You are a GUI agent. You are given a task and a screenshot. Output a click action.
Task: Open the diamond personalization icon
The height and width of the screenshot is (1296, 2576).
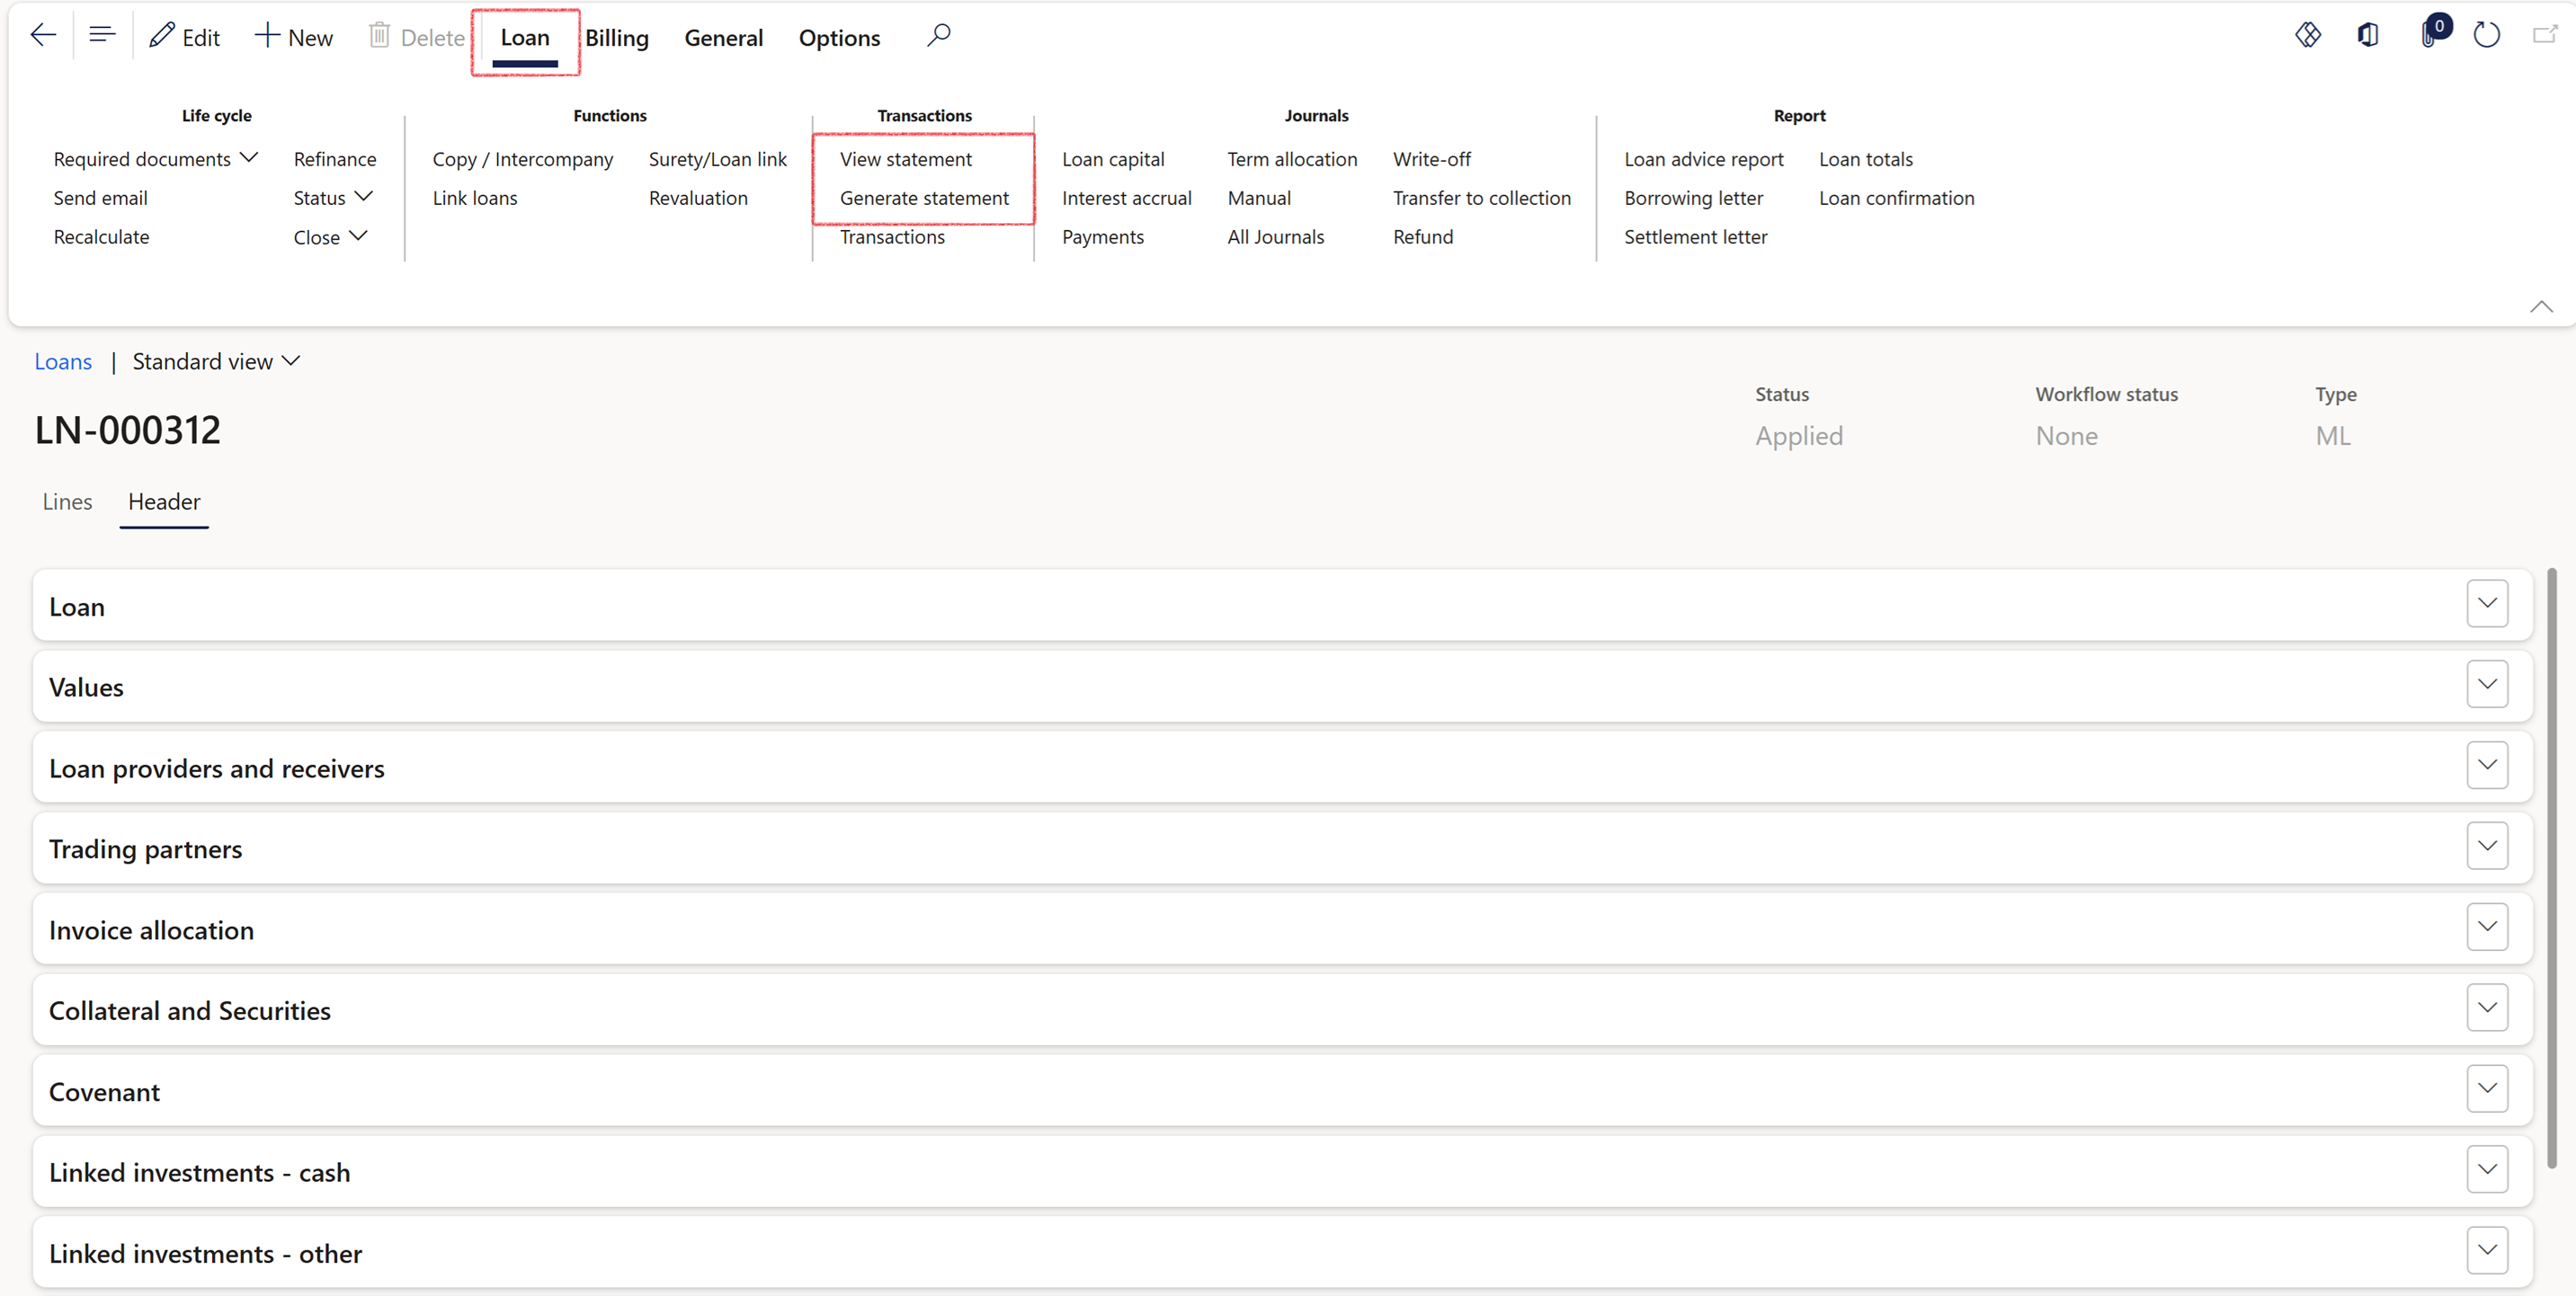pyautogui.click(x=2307, y=36)
